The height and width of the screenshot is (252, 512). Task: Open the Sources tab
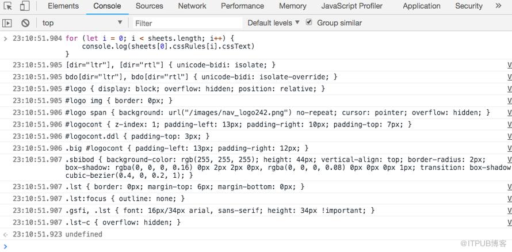click(150, 6)
